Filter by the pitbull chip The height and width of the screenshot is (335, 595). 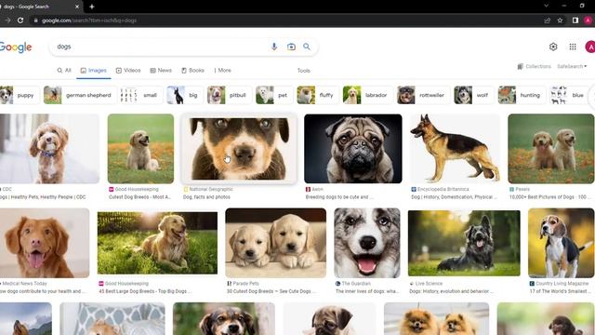coord(230,95)
